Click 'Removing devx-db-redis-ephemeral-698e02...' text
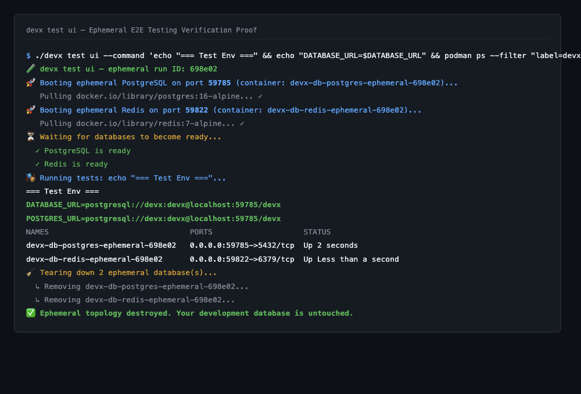 pos(139,299)
